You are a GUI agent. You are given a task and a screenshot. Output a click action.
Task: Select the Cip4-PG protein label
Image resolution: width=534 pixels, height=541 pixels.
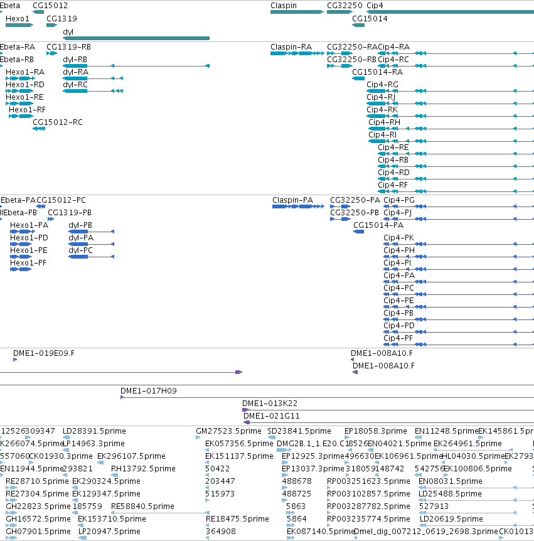coord(399,200)
